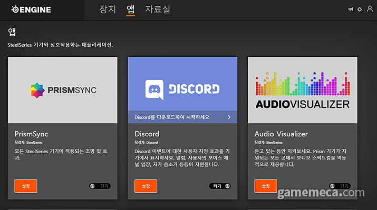The height and width of the screenshot is (210, 377).
Task: Switch to the 장치 tab
Action: [108, 9]
